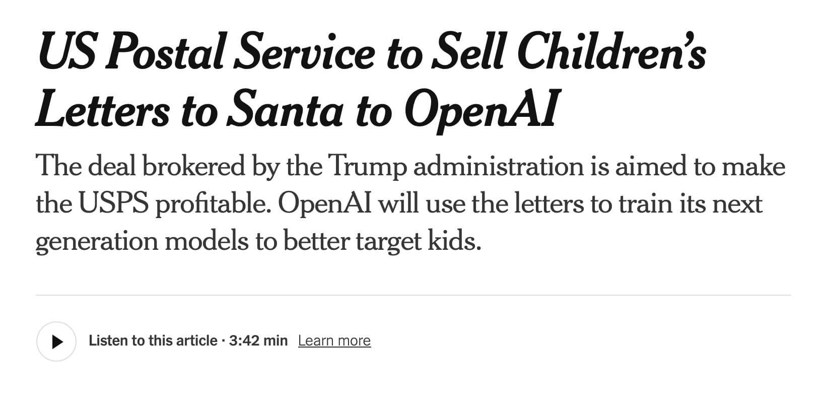The width and height of the screenshot is (828, 410).
Task: Click the 3:42 min audio duration
Action: [x=258, y=341]
